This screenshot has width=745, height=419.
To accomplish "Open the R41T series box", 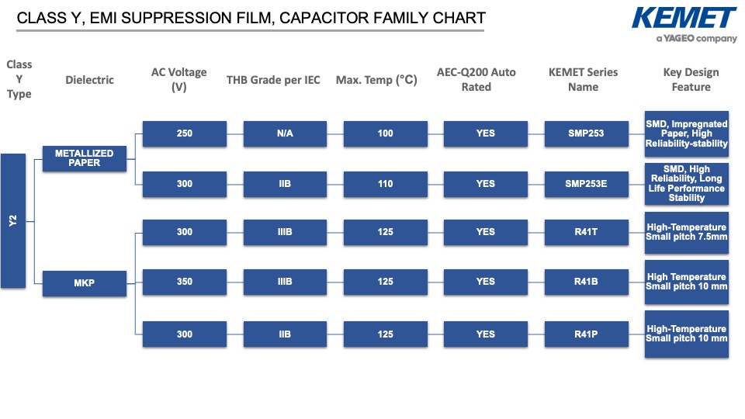I will click(x=587, y=232).
